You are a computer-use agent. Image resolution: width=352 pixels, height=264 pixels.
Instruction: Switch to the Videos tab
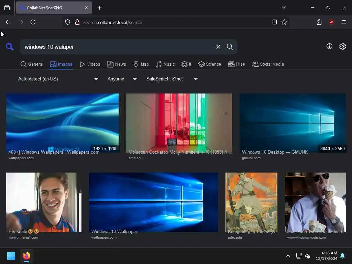point(90,64)
